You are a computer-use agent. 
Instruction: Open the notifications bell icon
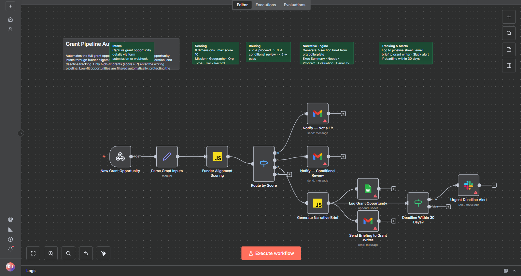pos(10,249)
